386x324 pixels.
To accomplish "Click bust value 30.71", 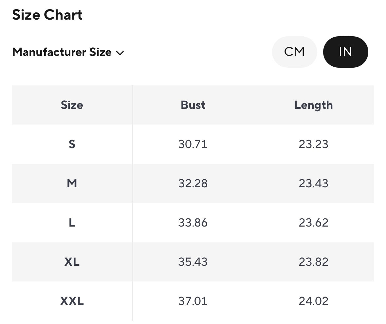I will click(193, 144).
